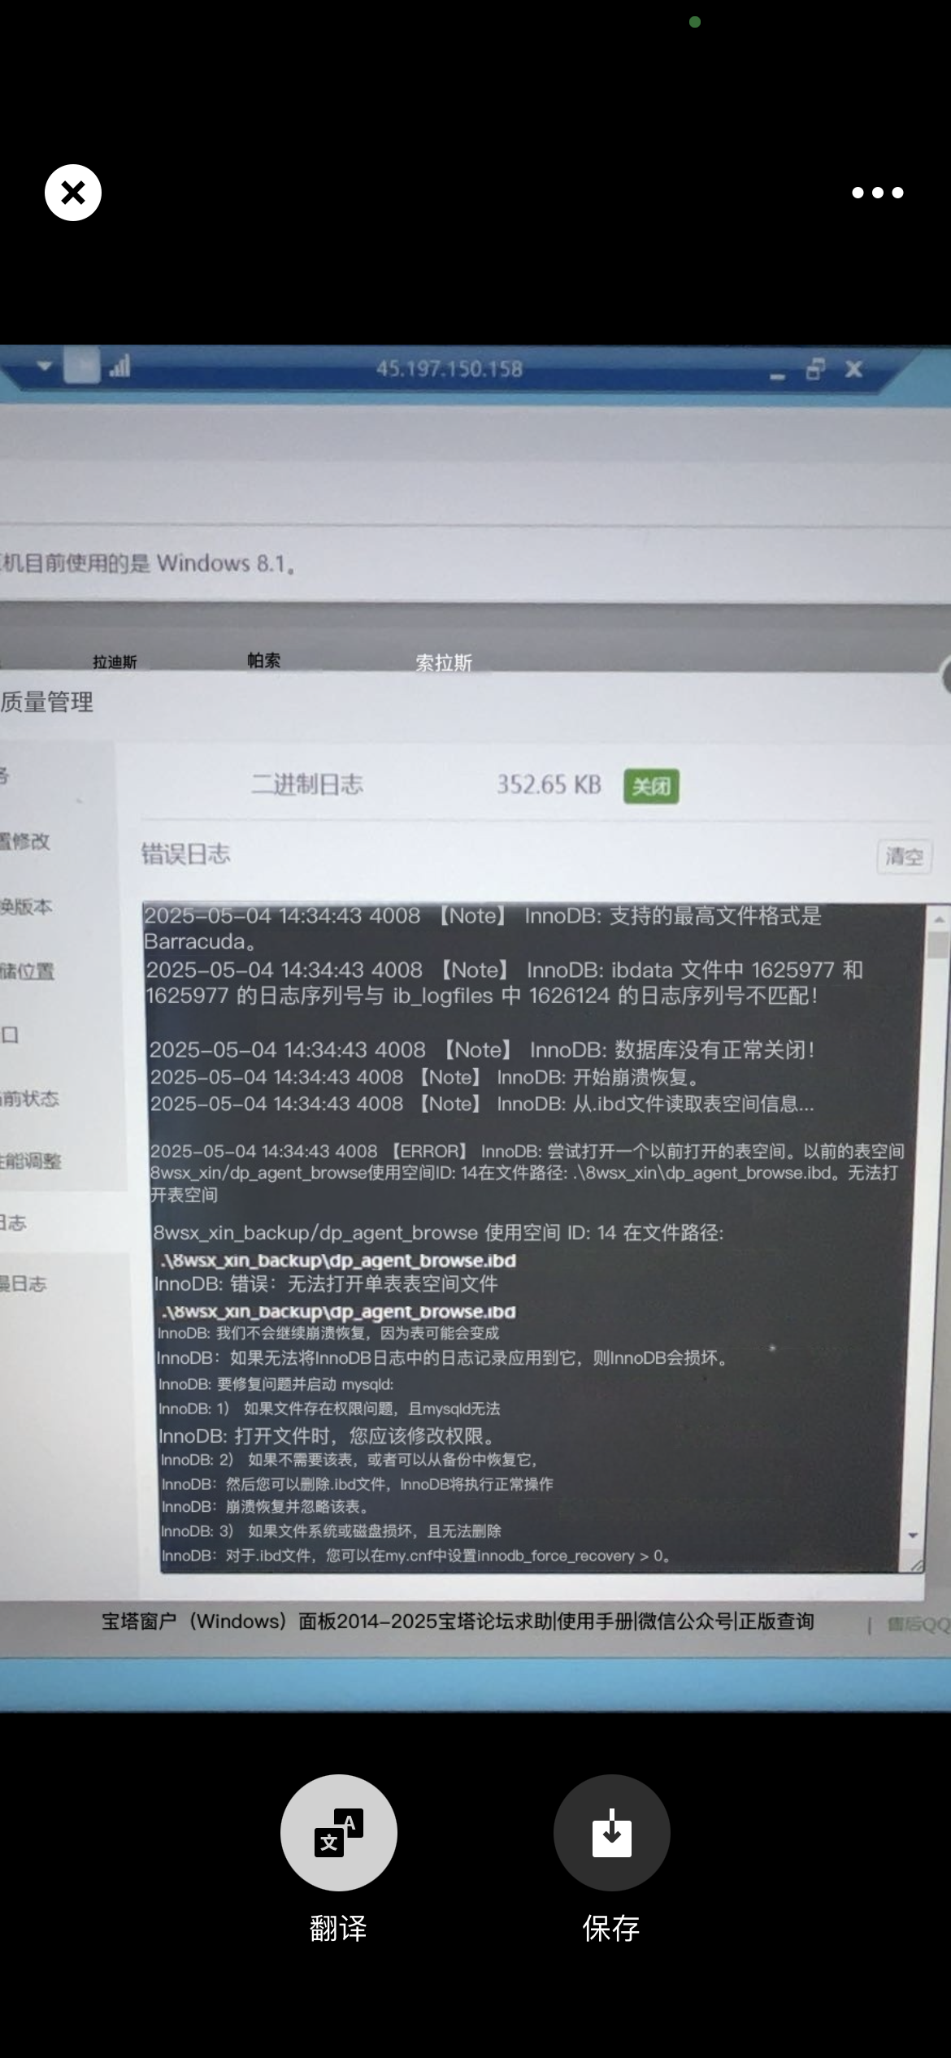Click the log textarea resize handle
Viewport: 951px width, 2058px height.
916,1565
